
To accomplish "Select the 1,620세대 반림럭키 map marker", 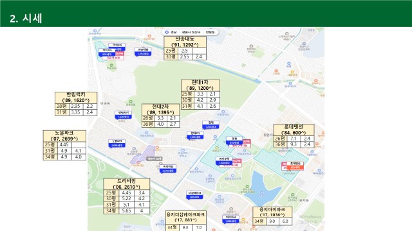I will tap(123, 115).
